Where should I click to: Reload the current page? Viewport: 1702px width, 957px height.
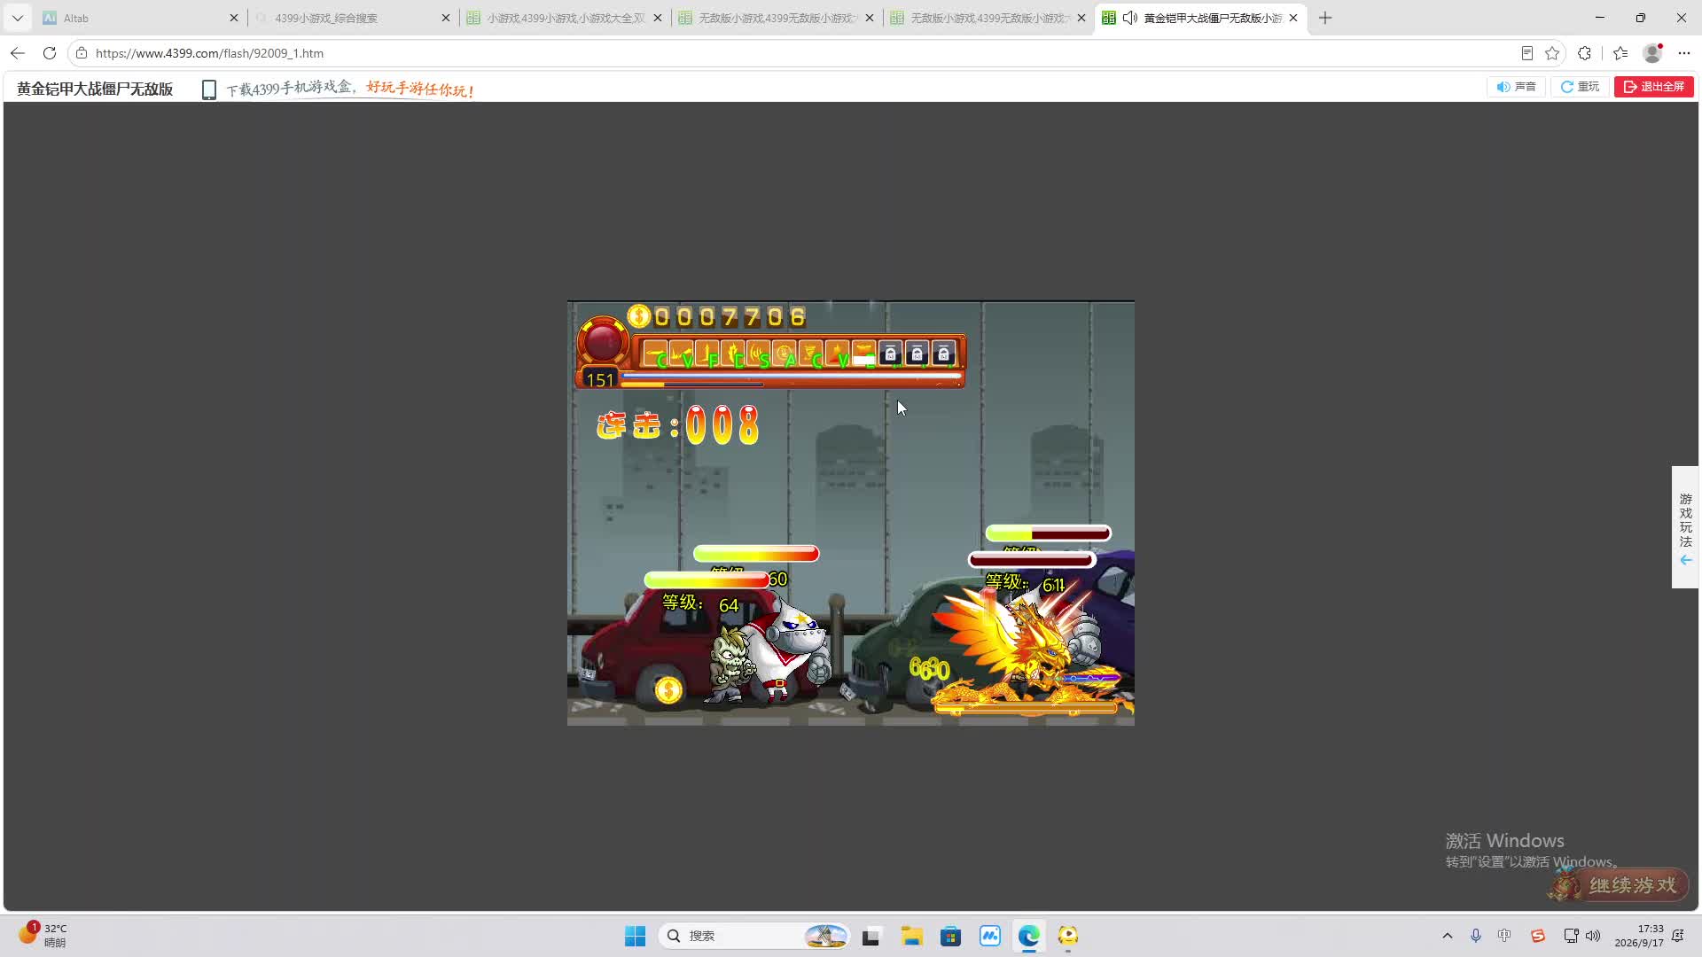coord(50,53)
